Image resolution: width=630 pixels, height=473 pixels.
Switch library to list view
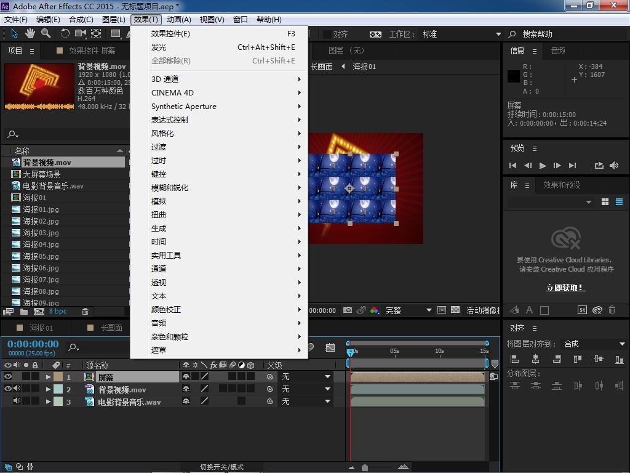click(619, 202)
